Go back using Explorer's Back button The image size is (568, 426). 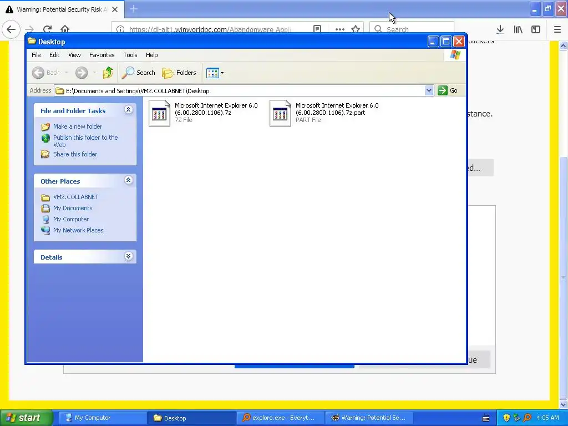coord(45,73)
